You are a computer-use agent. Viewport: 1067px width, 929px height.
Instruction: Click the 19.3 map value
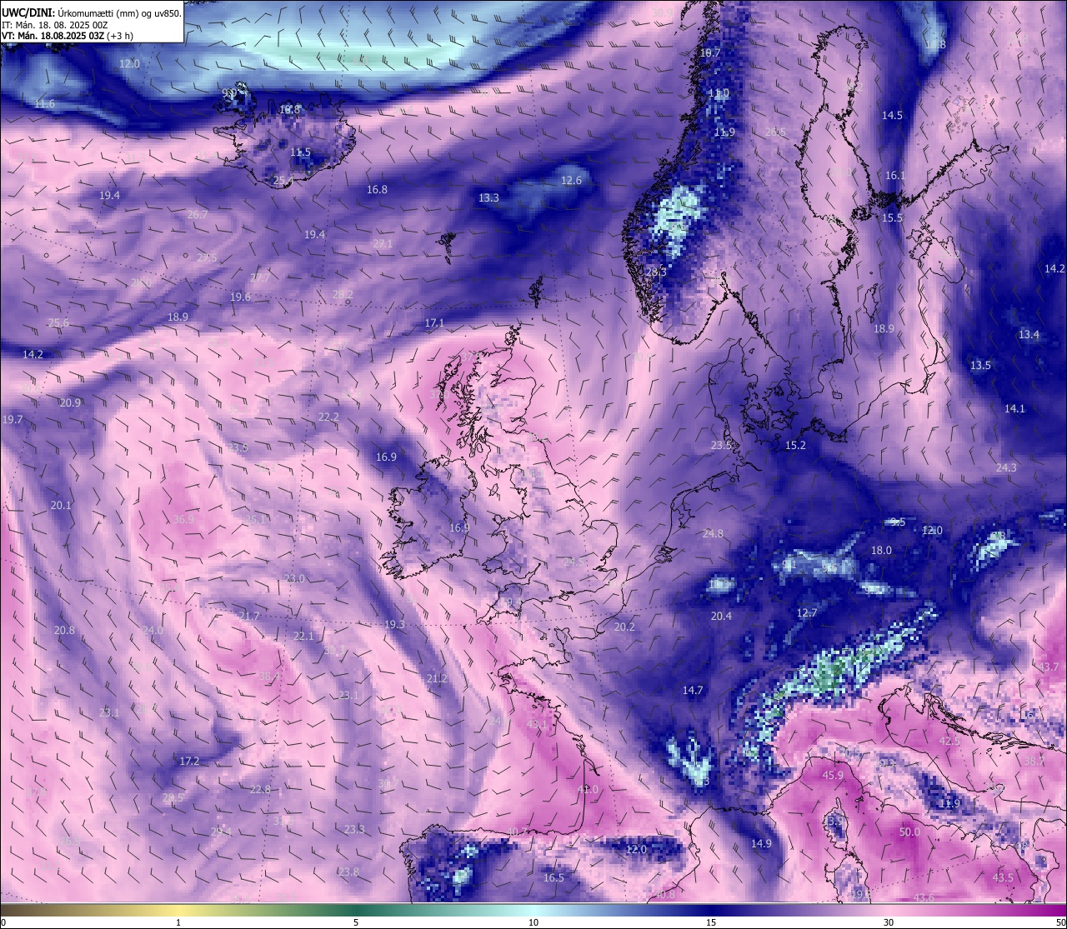point(394,625)
